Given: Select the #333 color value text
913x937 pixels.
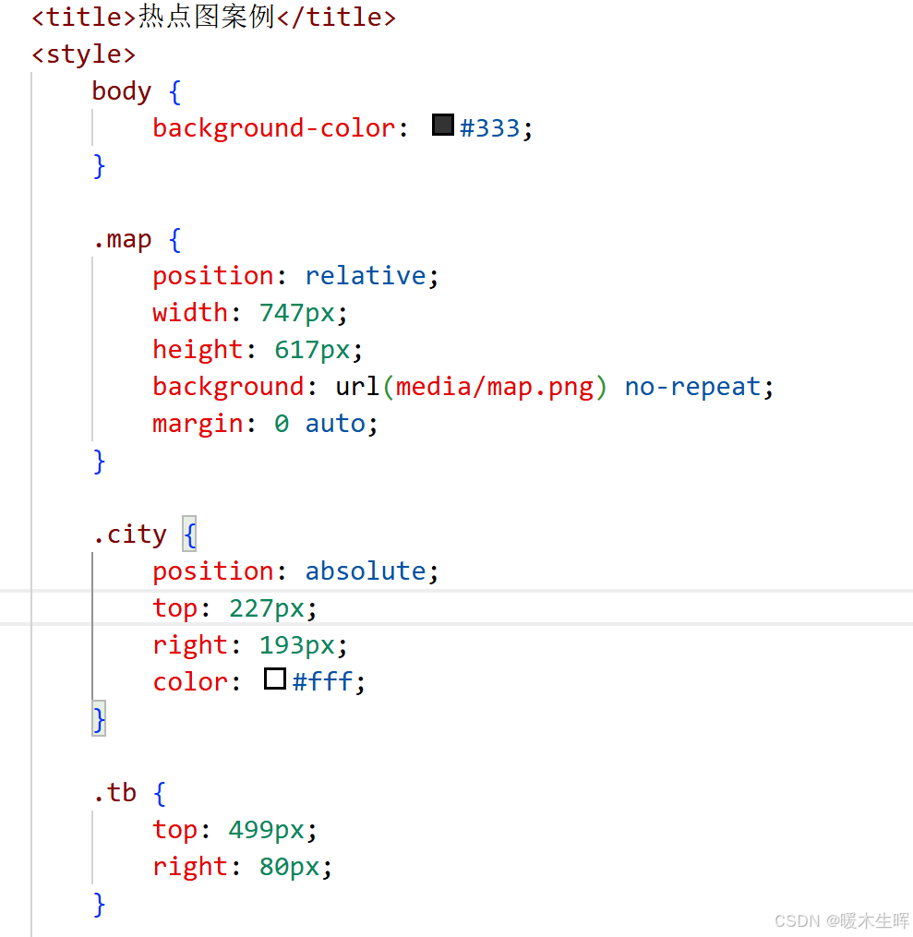Looking at the screenshot, I should 490,128.
